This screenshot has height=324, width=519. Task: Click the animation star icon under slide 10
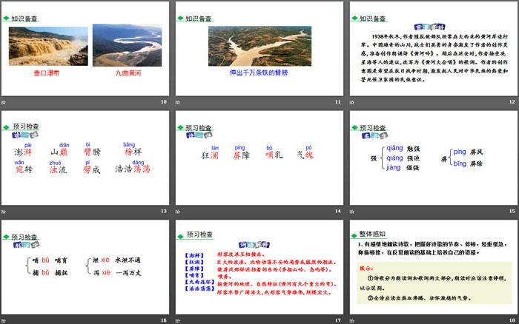pos(5,101)
